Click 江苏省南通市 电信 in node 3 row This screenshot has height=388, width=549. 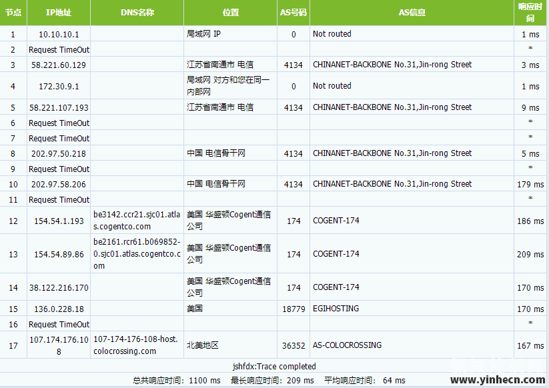pyautogui.click(x=220, y=65)
